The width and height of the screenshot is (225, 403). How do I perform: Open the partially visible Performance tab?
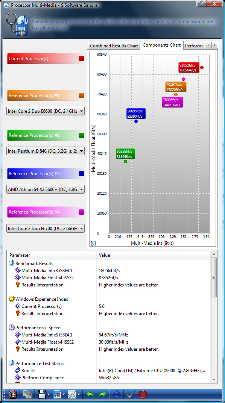coord(195,46)
